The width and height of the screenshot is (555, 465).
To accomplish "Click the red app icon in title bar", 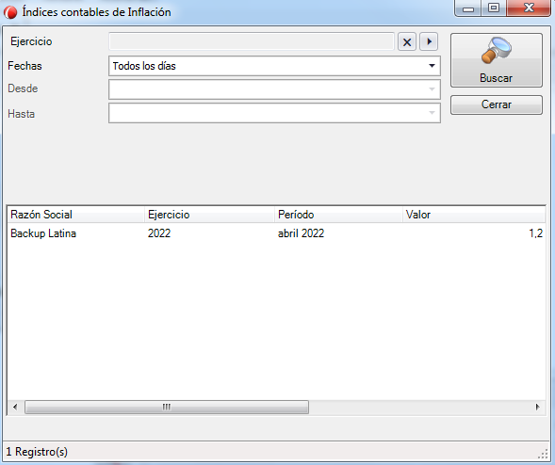I will click(10, 12).
